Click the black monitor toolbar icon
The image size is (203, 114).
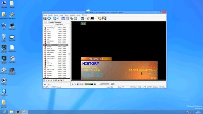[92, 18]
